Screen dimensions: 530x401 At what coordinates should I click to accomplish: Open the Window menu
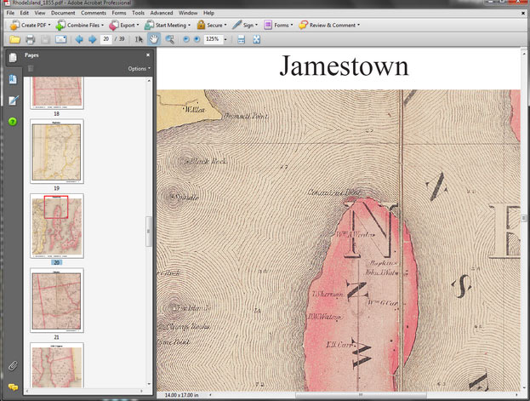coord(188,13)
